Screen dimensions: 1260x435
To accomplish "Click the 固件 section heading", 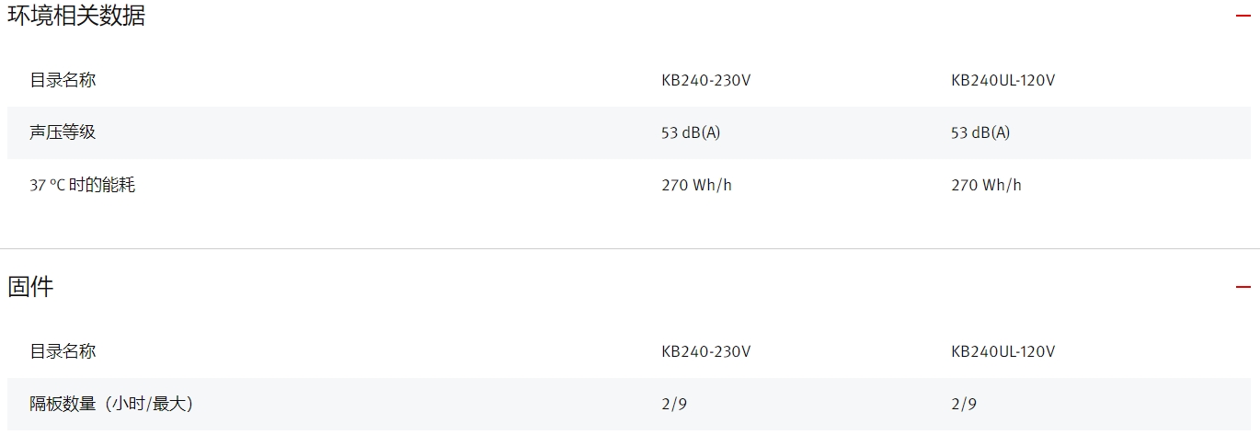I will 30,286.
